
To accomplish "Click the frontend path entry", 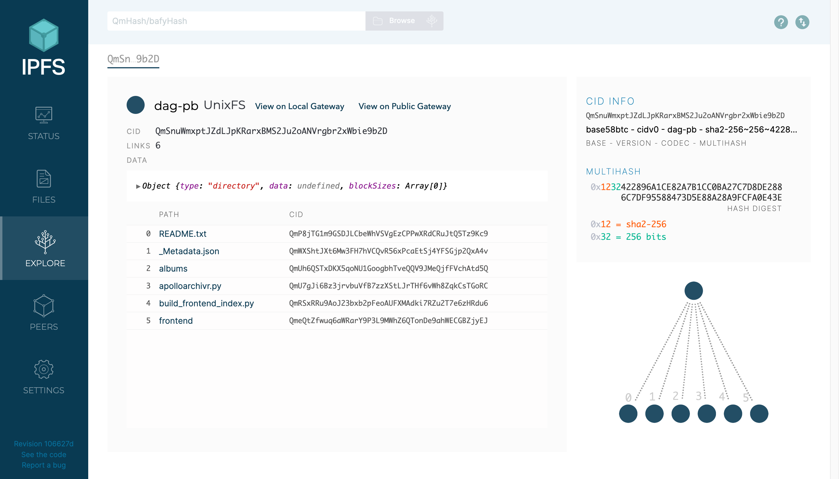I will 176,321.
